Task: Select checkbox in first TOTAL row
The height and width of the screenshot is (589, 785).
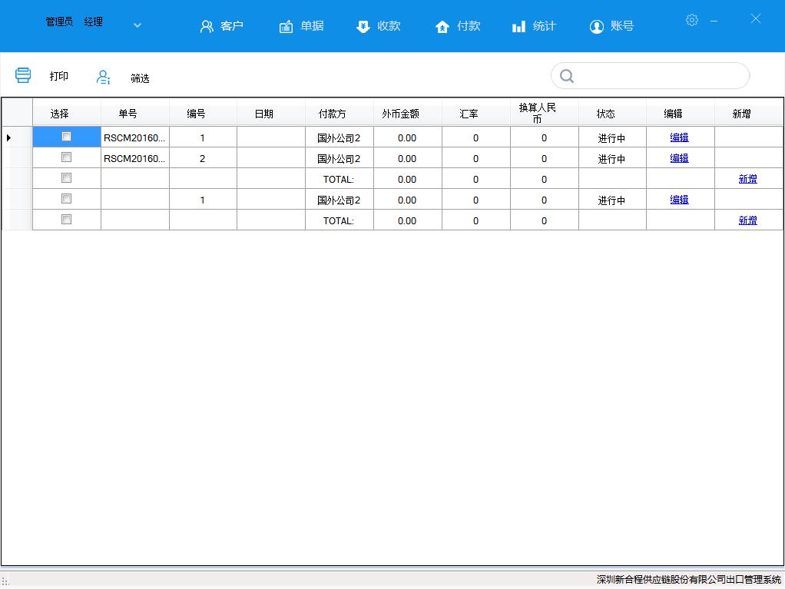Action: (x=66, y=178)
